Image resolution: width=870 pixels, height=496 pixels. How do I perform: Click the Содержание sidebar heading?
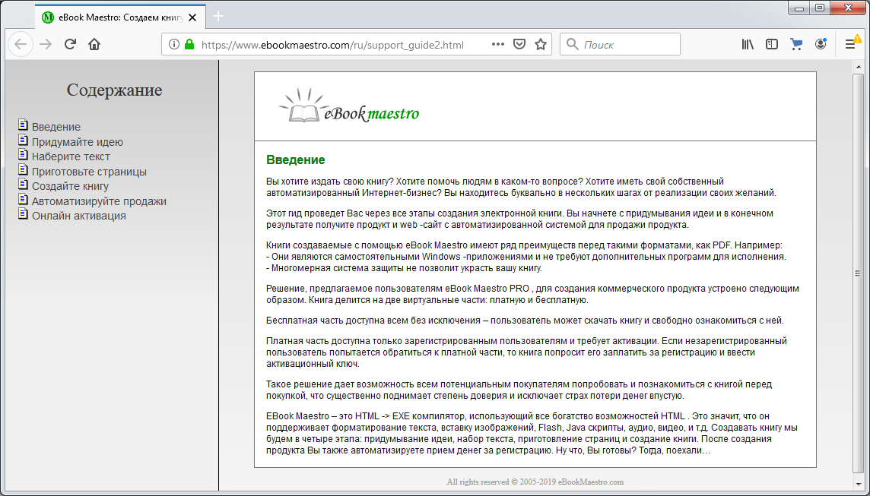tap(114, 90)
